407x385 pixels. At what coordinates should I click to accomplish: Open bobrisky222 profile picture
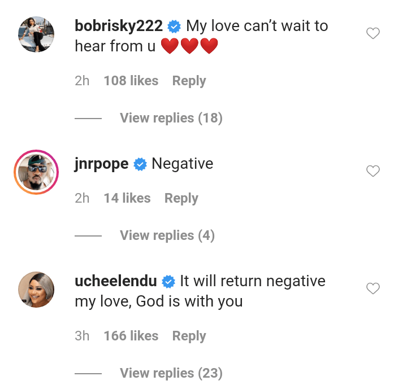pos(36,34)
